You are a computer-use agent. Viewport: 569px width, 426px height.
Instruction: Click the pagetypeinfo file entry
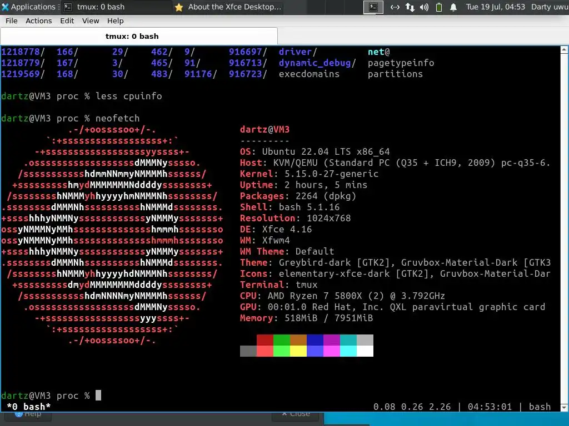coord(401,63)
